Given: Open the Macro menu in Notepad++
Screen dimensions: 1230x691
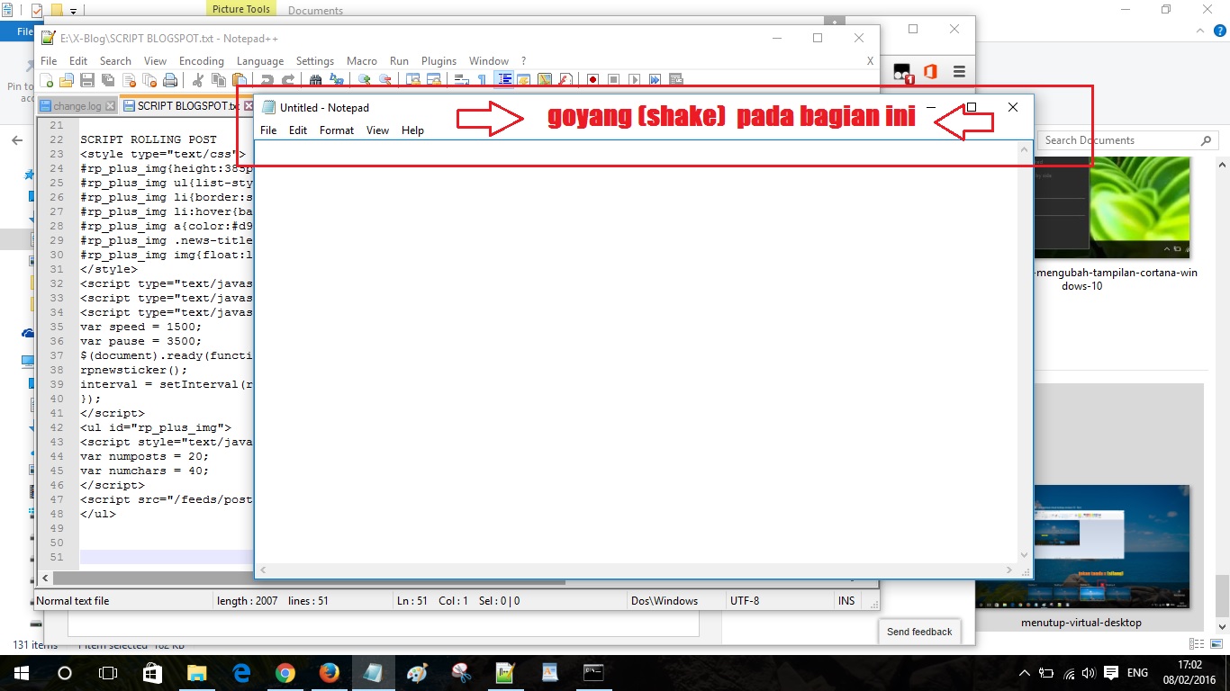Looking at the screenshot, I should coord(362,61).
